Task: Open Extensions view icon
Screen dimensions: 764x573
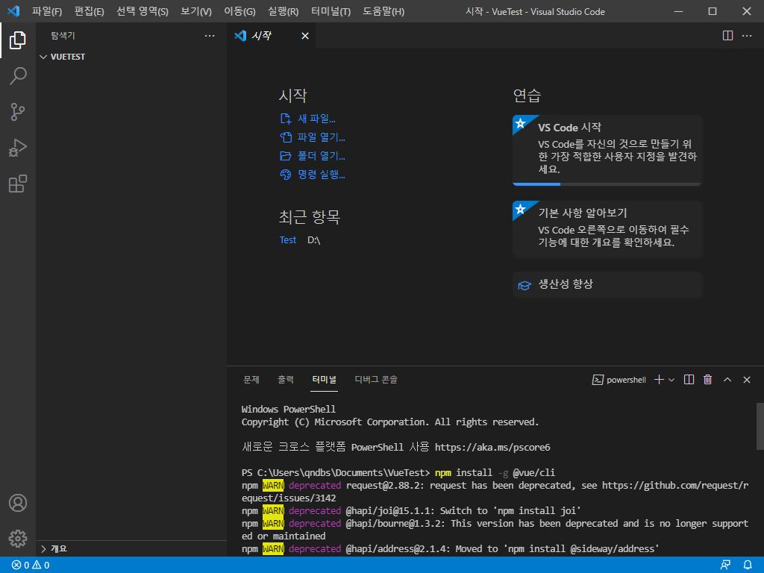Action: coord(18,184)
